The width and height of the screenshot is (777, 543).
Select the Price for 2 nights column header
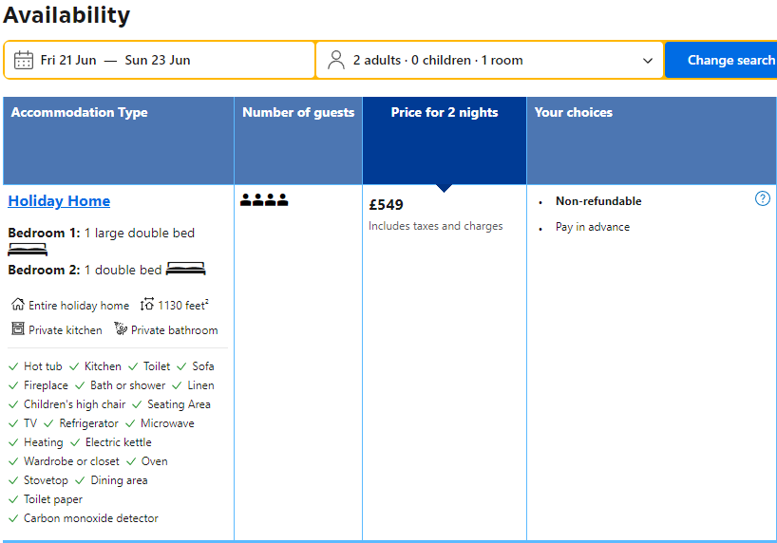[x=444, y=112]
